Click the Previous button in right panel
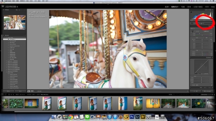Image resolution: width=216 pixels, height=121 pixels. click(x=195, y=91)
